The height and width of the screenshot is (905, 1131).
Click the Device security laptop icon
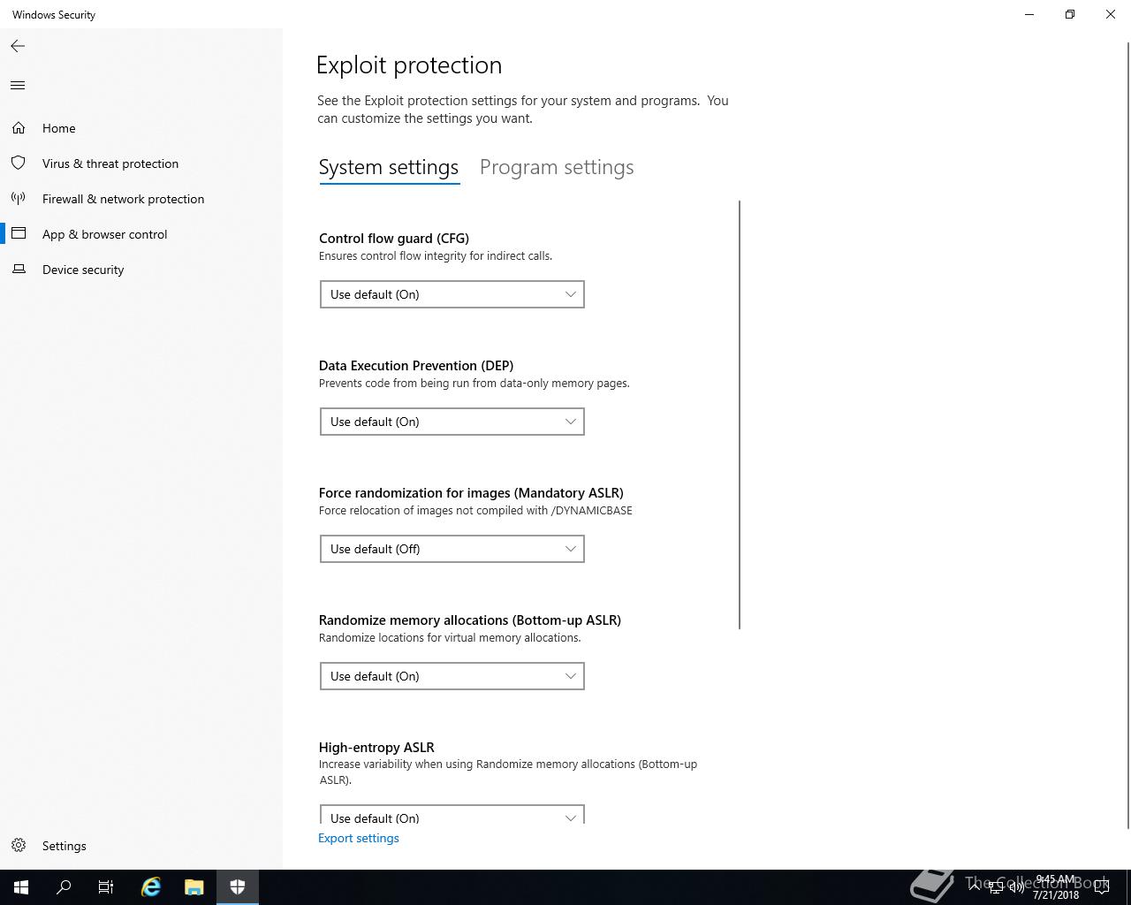click(19, 270)
